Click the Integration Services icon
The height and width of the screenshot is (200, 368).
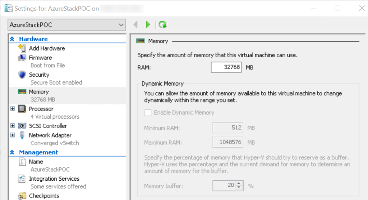pyautogui.click(x=22, y=179)
